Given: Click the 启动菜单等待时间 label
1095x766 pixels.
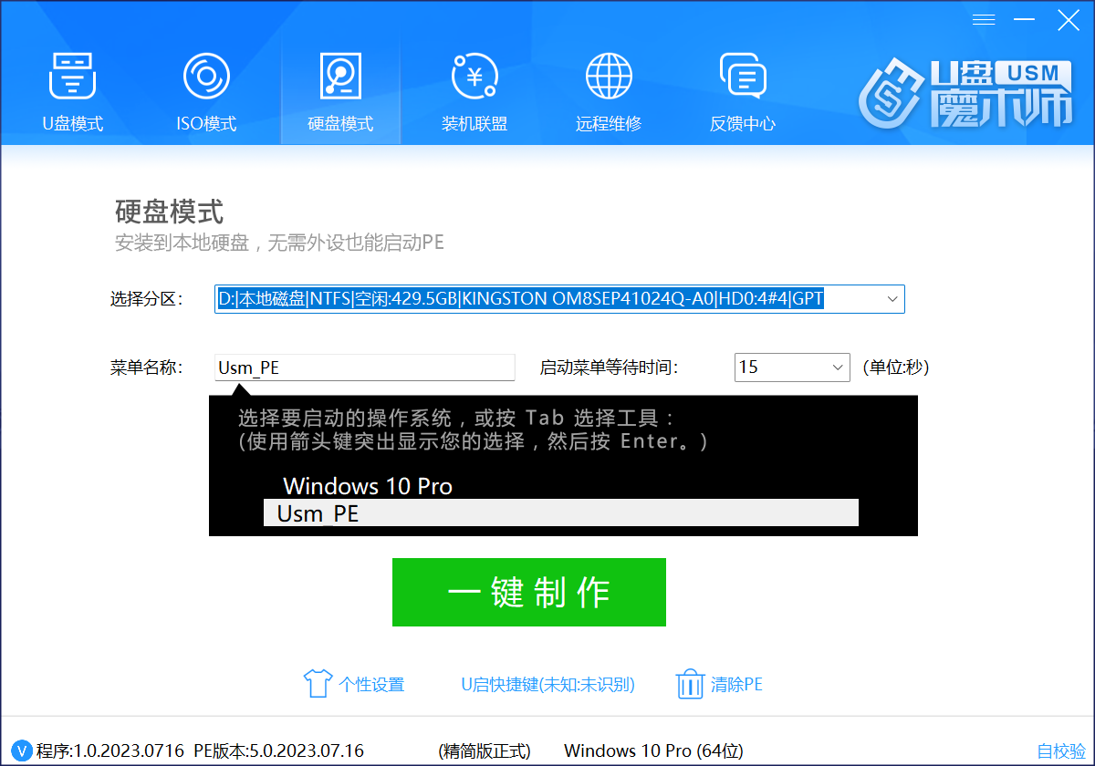Looking at the screenshot, I should tap(610, 367).
